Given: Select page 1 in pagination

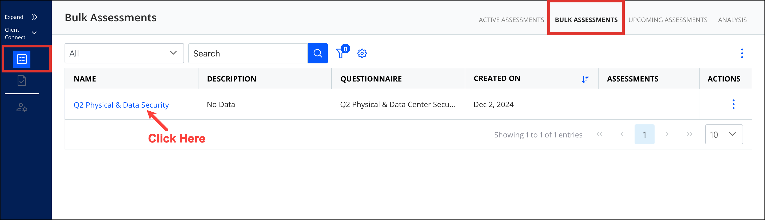Looking at the screenshot, I should tap(644, 135).
